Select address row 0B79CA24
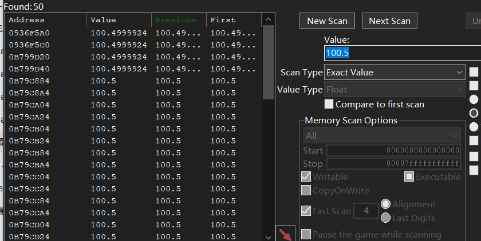Screen dimensions: 481x241 click(x=133, y=117)
